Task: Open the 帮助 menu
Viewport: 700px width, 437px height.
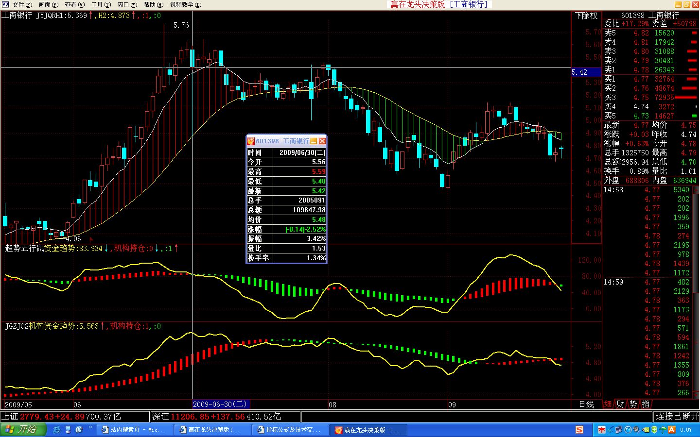Action: pyautogui.click(x=153, y=5)
